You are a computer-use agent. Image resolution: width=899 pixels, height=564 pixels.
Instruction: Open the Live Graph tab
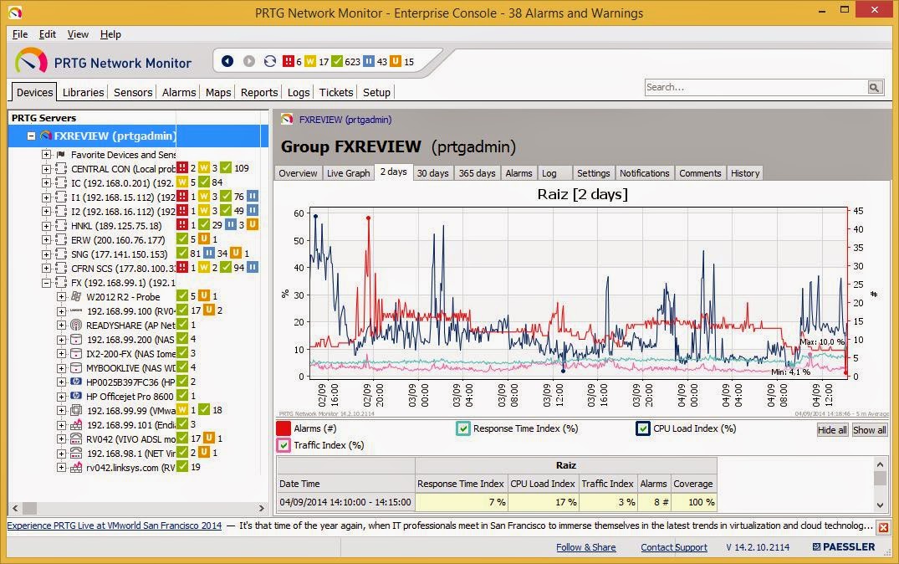tap(349, 173)
